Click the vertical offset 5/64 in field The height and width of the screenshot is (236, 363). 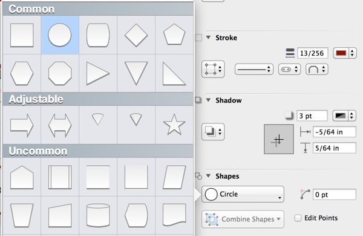coord(335,148)
